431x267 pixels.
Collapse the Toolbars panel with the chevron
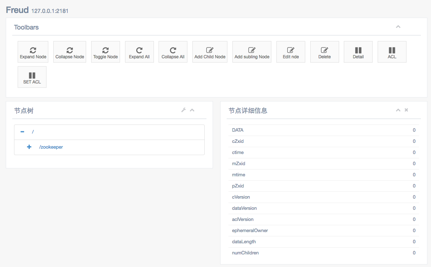(398, 27)
